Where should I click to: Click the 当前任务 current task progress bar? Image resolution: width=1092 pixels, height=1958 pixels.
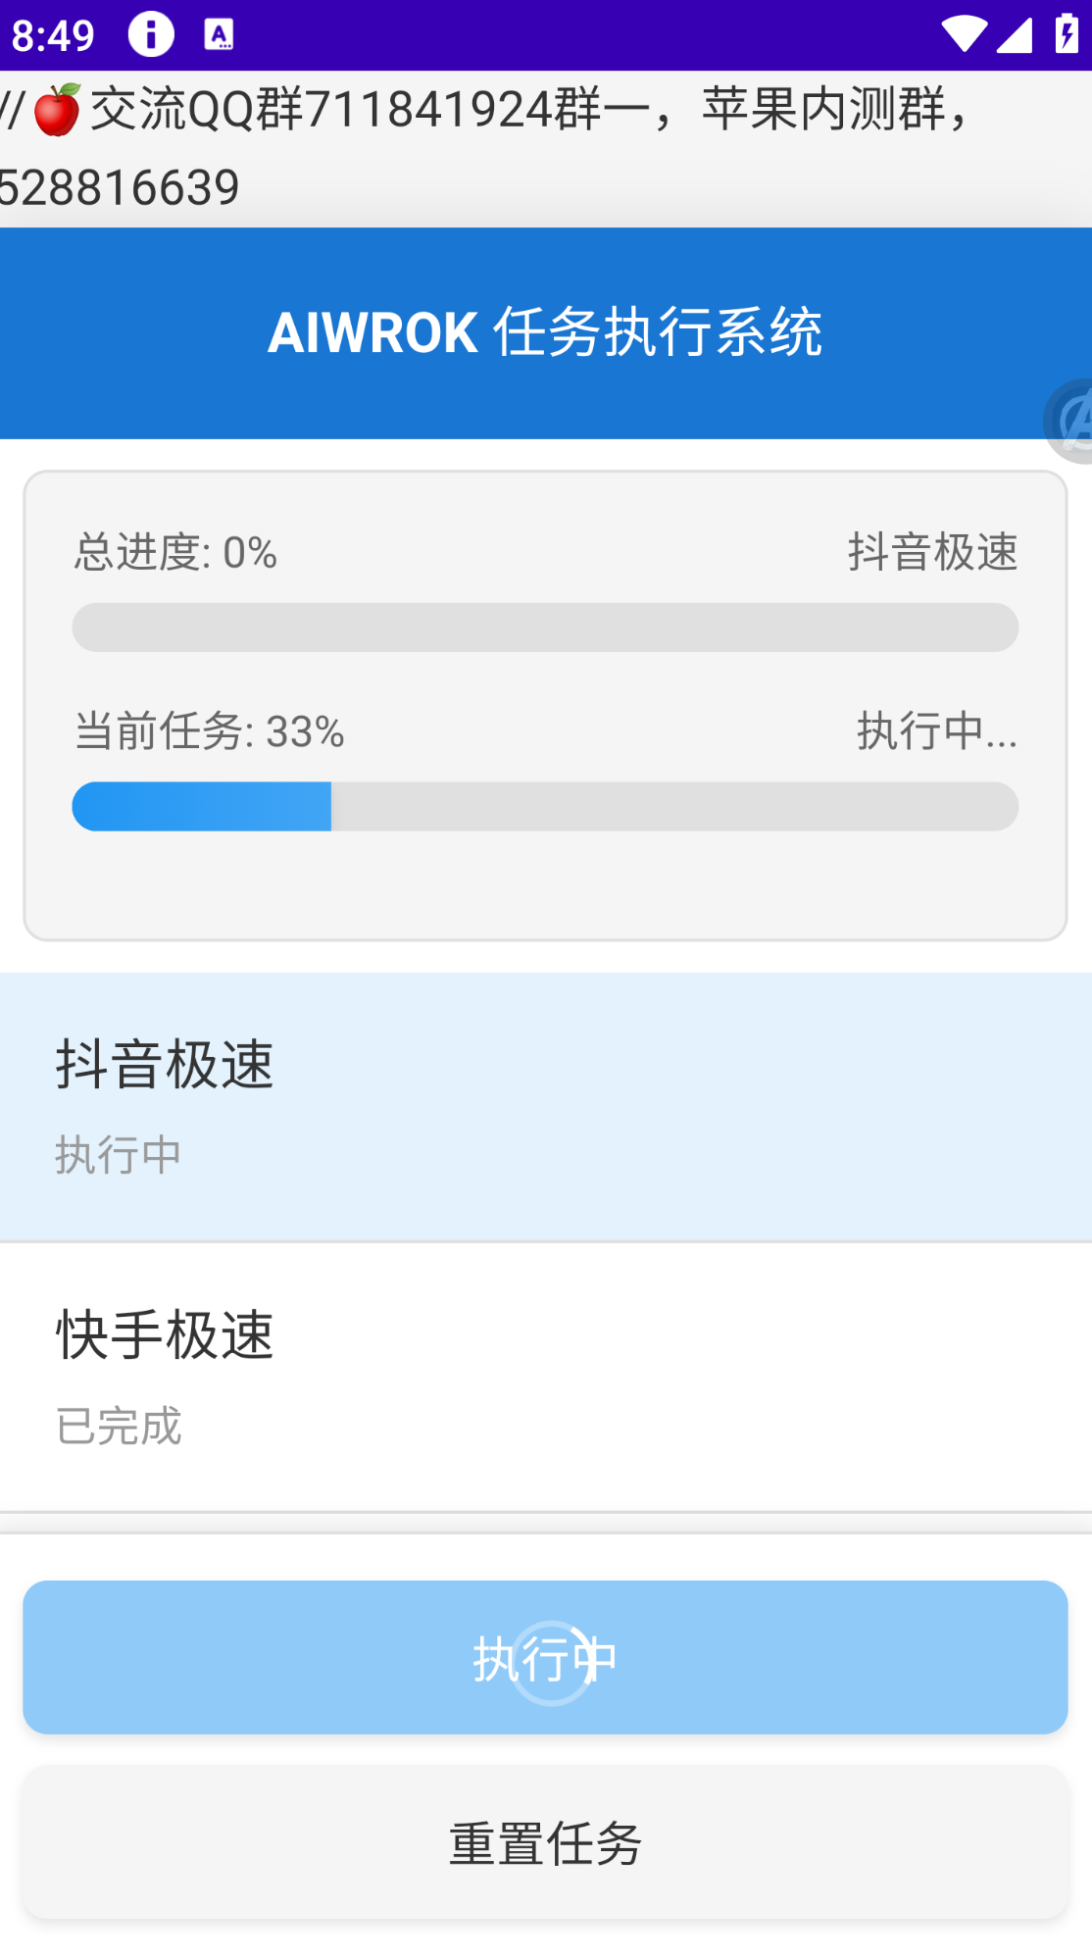545,806
